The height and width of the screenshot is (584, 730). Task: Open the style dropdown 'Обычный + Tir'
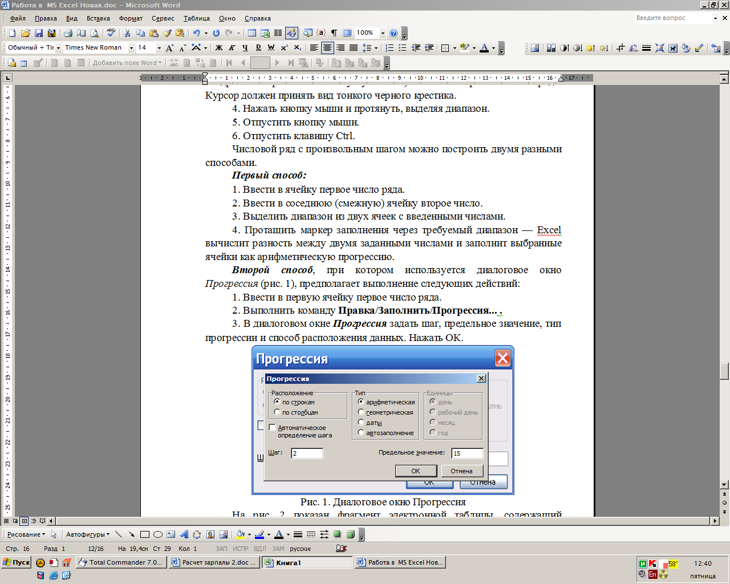point(58,48)
